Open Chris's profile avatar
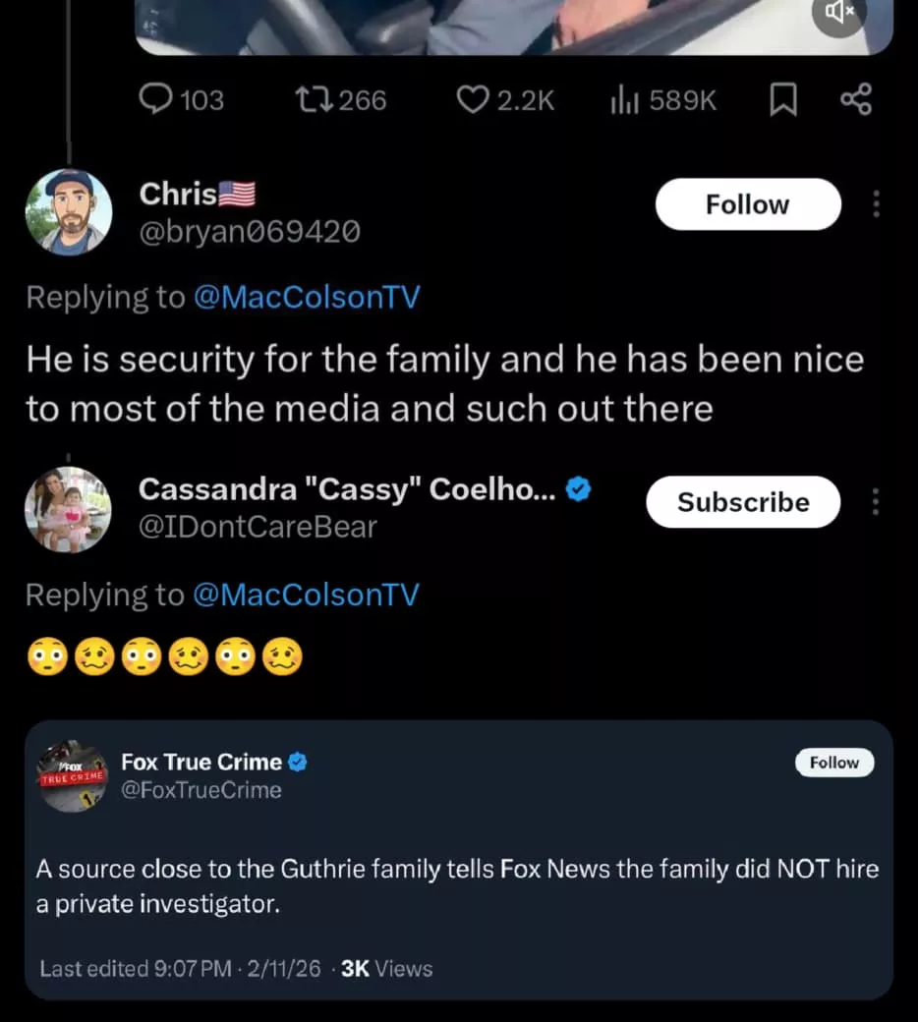This screenshot has width=918, height=1022. coord(68,211)
